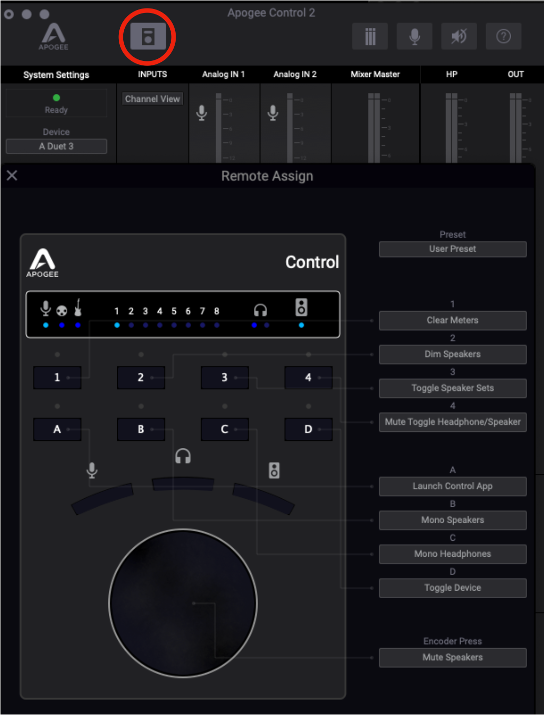Open the Dim Speakers assignment dropdown
The width and height of the screenshot is (544, 715).
(453, 355)
